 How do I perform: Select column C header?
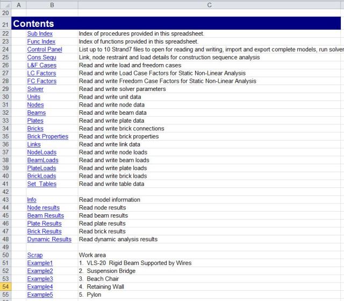(x=209, y=4)
